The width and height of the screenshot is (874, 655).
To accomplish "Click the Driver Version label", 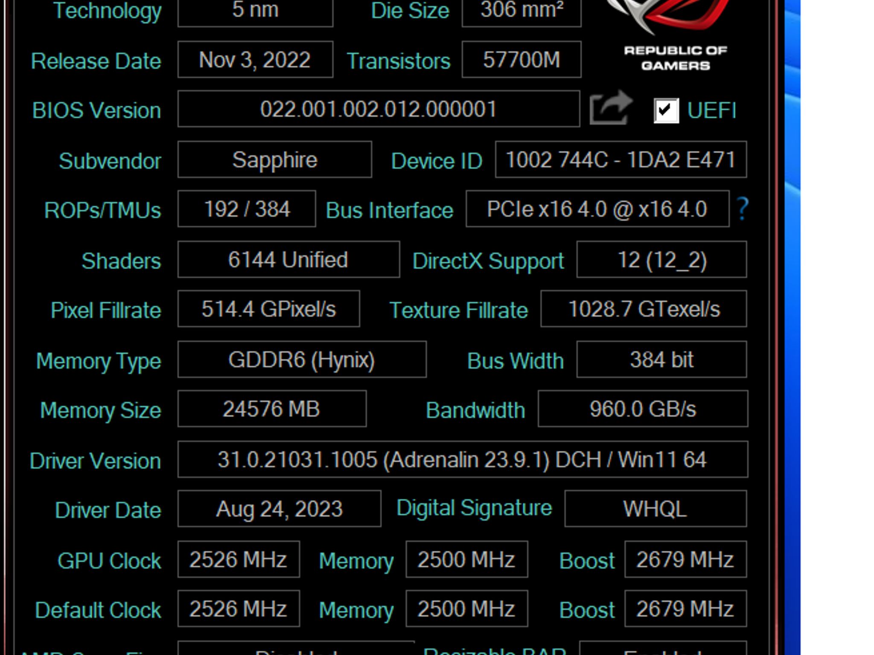I will (x=95, y=461).
